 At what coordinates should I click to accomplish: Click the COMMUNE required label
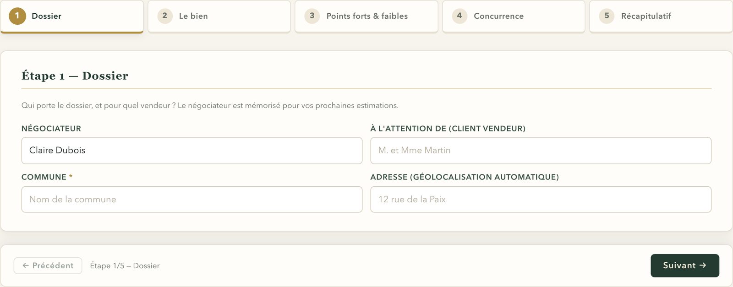[47, 177]
